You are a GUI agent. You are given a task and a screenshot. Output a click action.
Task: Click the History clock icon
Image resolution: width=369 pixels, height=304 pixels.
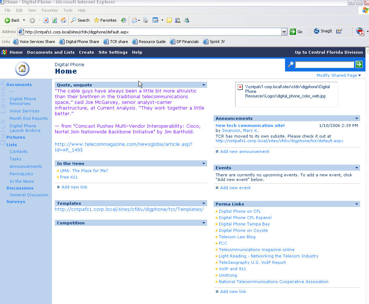[124, 21]
